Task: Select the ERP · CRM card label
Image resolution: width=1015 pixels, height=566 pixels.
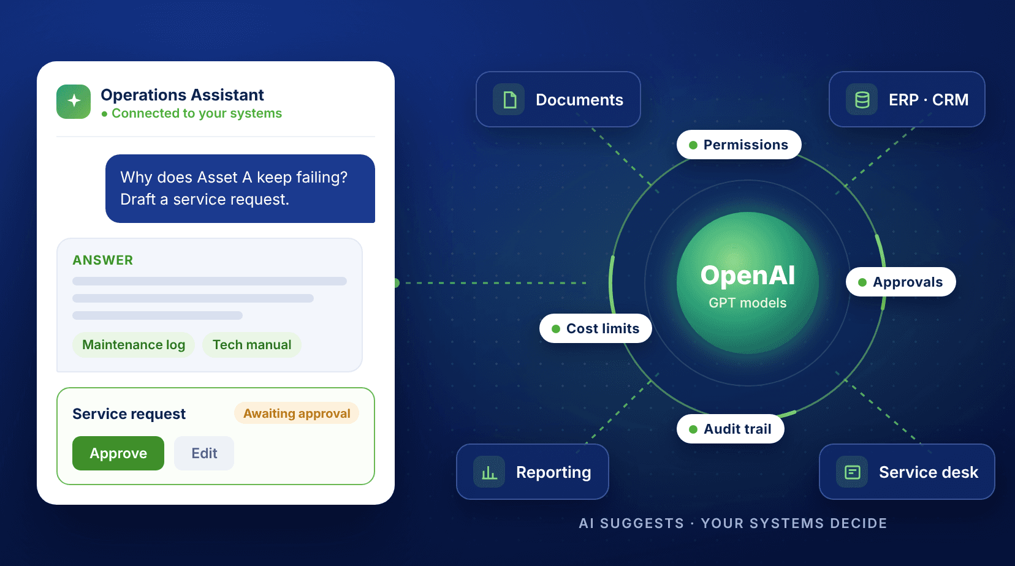Action: point(929,100)
